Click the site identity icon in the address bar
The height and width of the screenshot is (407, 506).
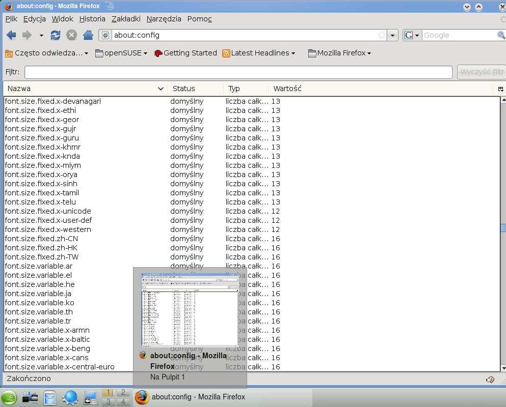[105, 35]
